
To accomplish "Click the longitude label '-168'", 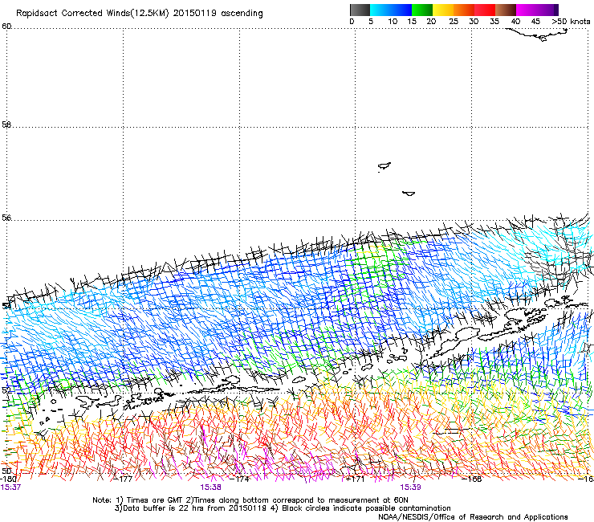I will (x=472, y=479).
